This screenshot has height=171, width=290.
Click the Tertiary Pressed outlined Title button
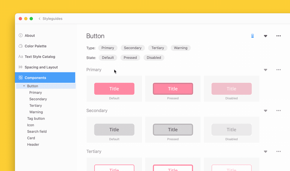(173, 168)
